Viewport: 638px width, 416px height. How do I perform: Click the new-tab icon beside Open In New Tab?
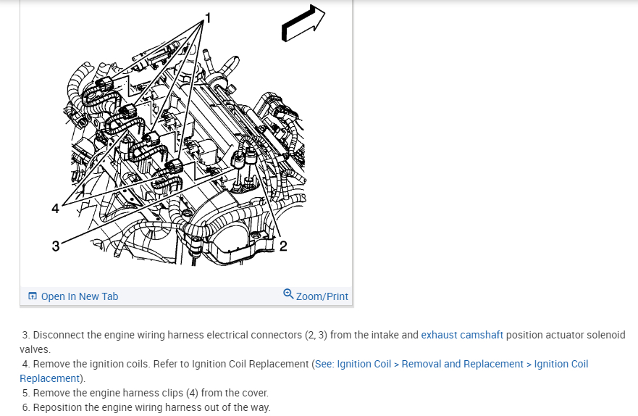[x=33, y=296]
